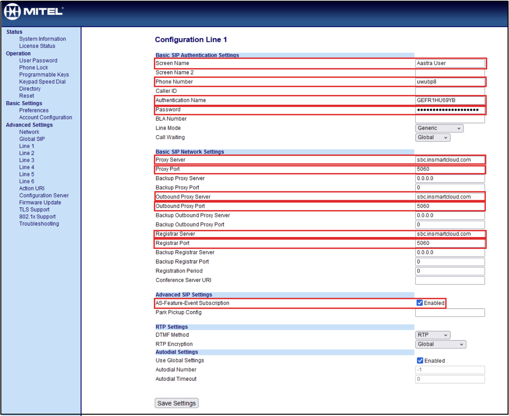Click the BLA Number field
Screen dimensions: 509x416
tap(450, 119)
